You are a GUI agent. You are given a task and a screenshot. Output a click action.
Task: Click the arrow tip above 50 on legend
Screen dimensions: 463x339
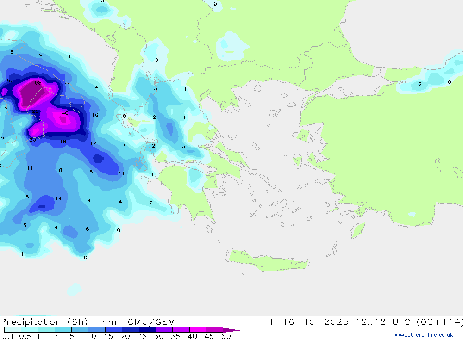[231, 330]
